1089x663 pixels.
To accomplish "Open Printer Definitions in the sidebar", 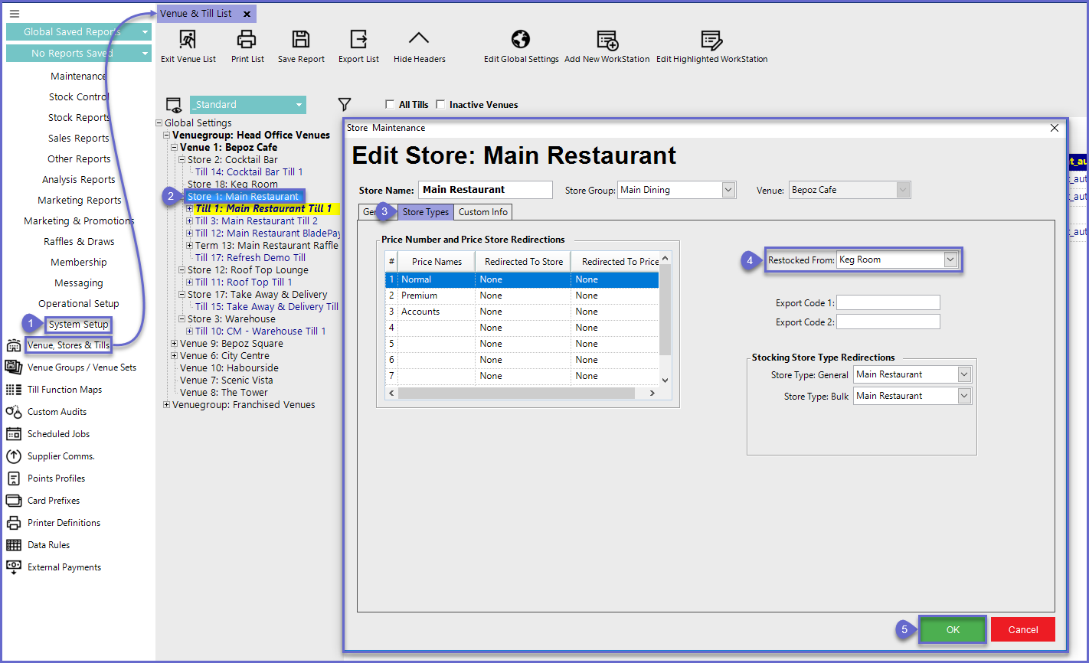I will [x=64, y=523].
